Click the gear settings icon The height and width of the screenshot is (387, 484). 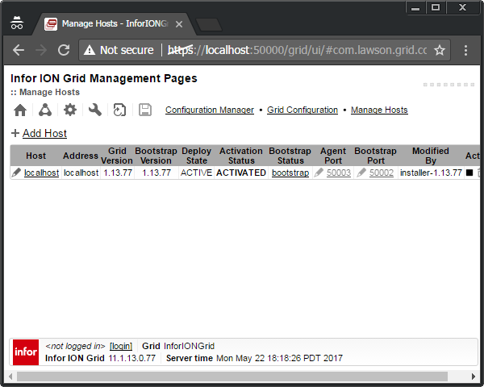(70, 110)
